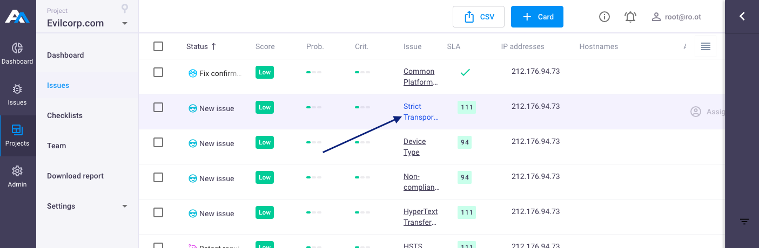Screen dimensions: 759x248
Task: Collapse the right panel with chevron arrow
Action: 742,16
